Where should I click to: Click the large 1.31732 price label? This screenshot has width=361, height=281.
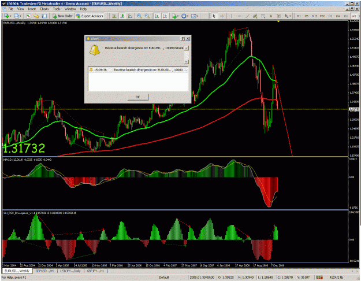[x=24, y=148]
